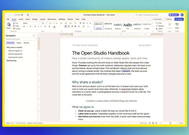Click the Redo arrow

point(35,15)
